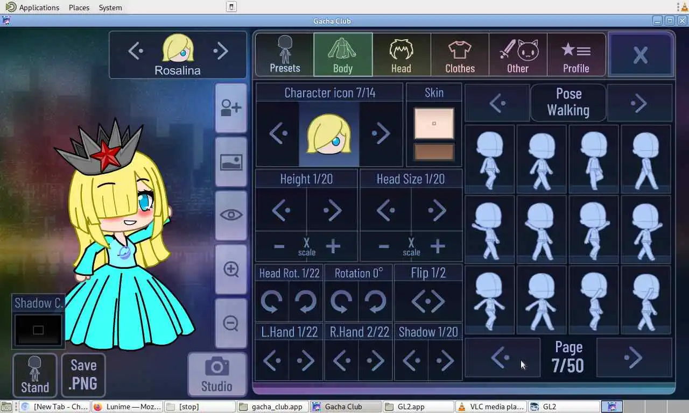Next L.Hand option arrow
Screen dimensions: 689x413
click(x=306, y=361)
